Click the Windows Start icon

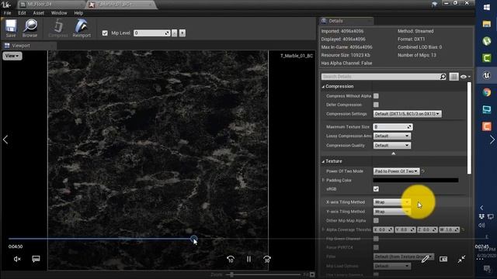pyautogui.click(x=487, y=7)
